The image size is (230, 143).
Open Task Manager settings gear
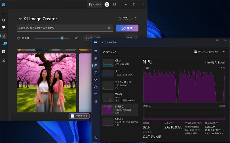(96, 138)
